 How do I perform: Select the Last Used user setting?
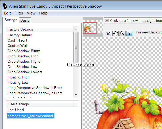16,110
